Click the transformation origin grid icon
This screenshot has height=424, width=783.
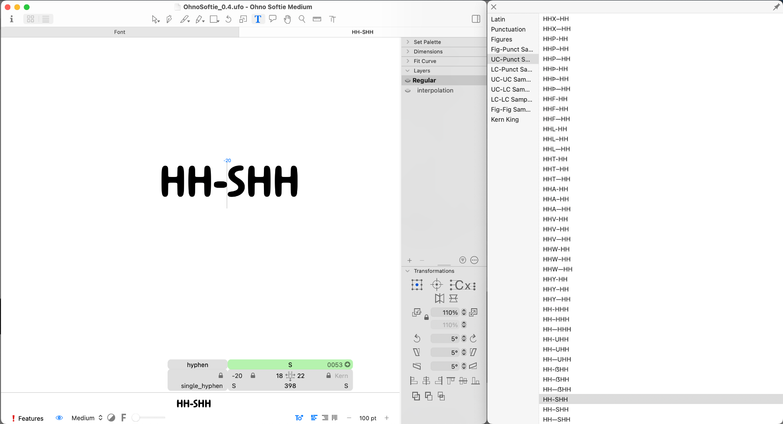click(417, 285)
